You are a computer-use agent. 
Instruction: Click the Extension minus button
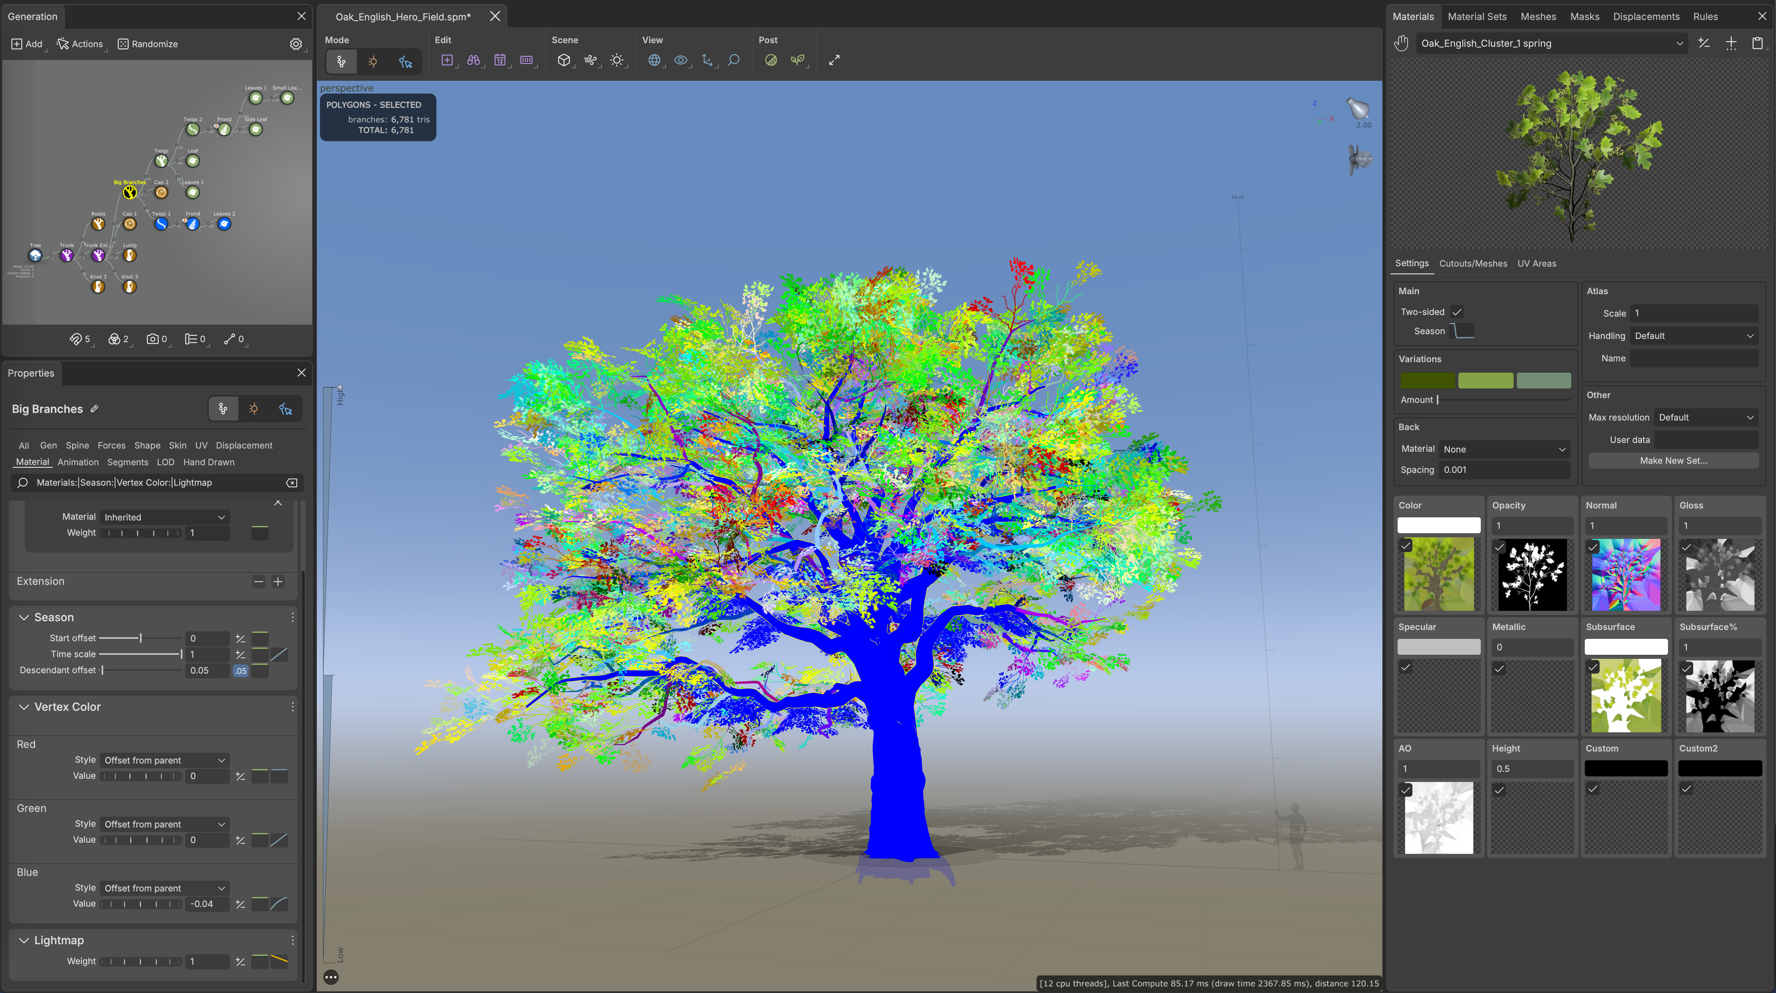click(x=258, y=582)
